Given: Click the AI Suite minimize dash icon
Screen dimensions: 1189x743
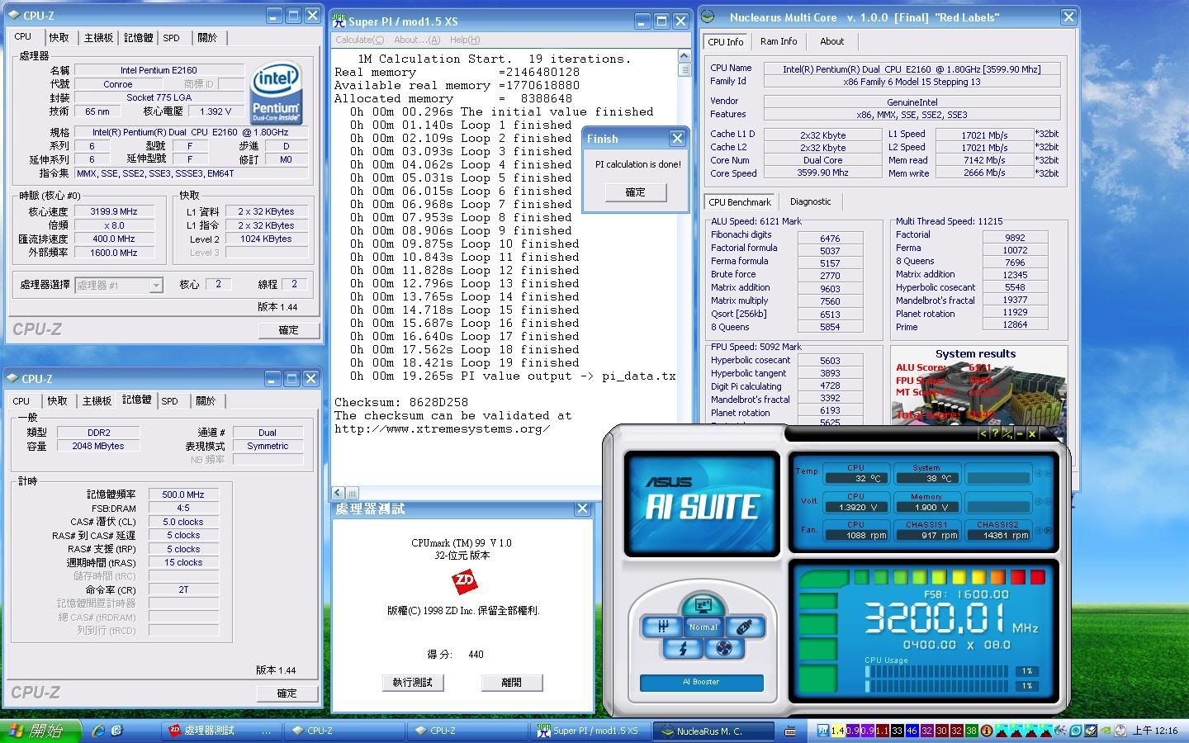Looking at the screenshot, I should pyautogui.click(x=1020, y=433).
